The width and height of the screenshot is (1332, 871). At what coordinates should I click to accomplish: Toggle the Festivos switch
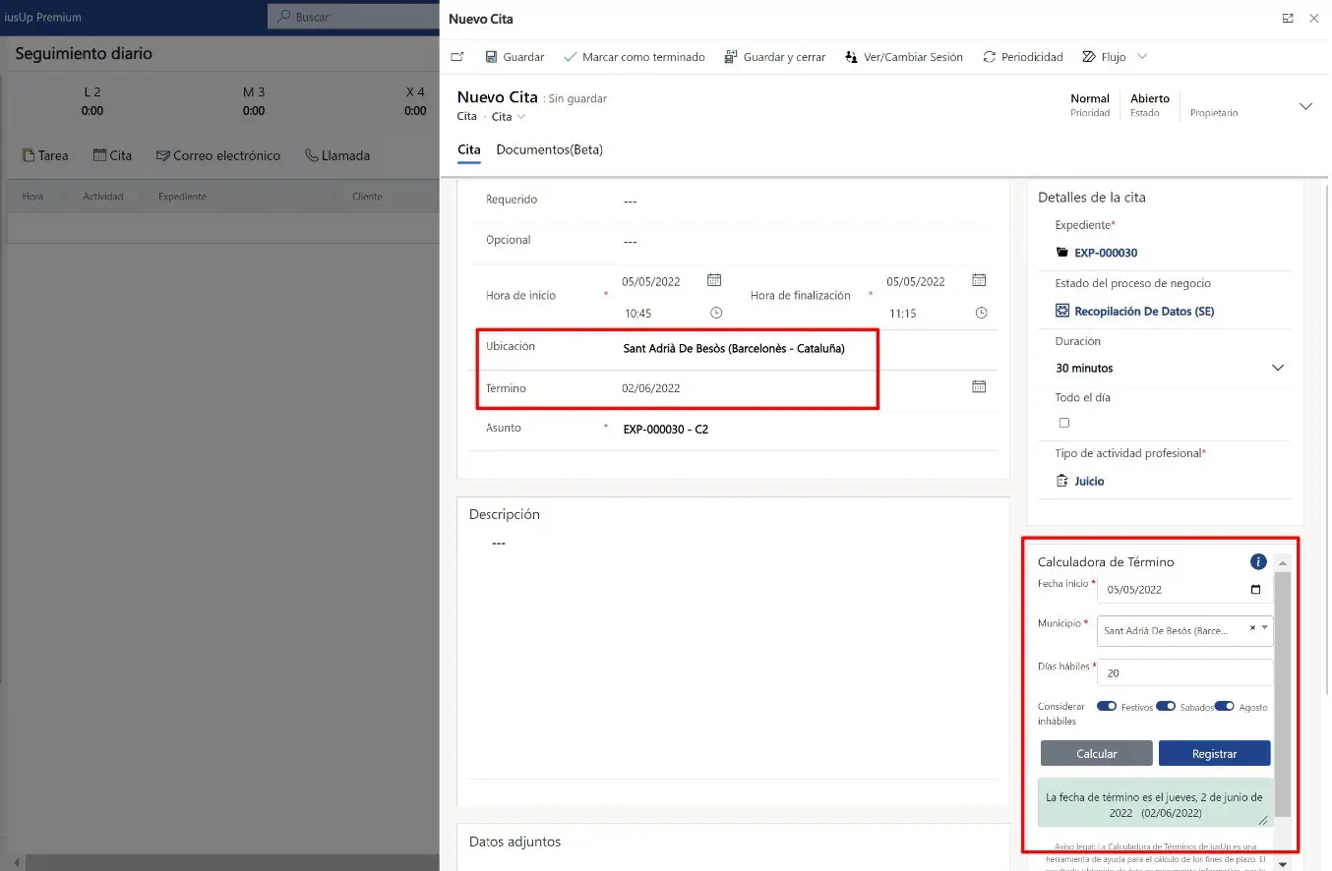coord(1107,706)
